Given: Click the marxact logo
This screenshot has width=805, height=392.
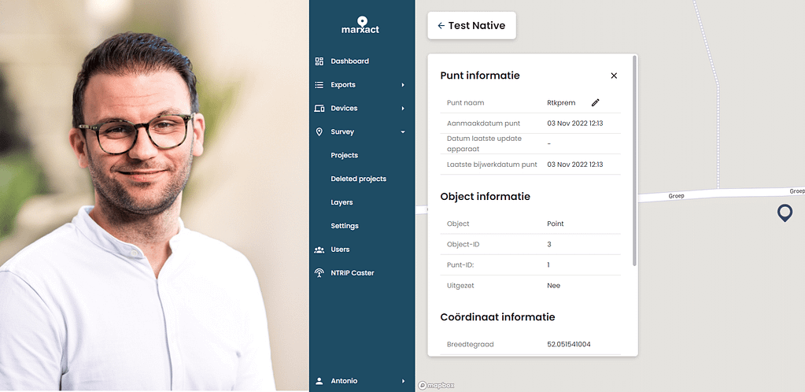Looking at the screenshot, I should (360, 25).
